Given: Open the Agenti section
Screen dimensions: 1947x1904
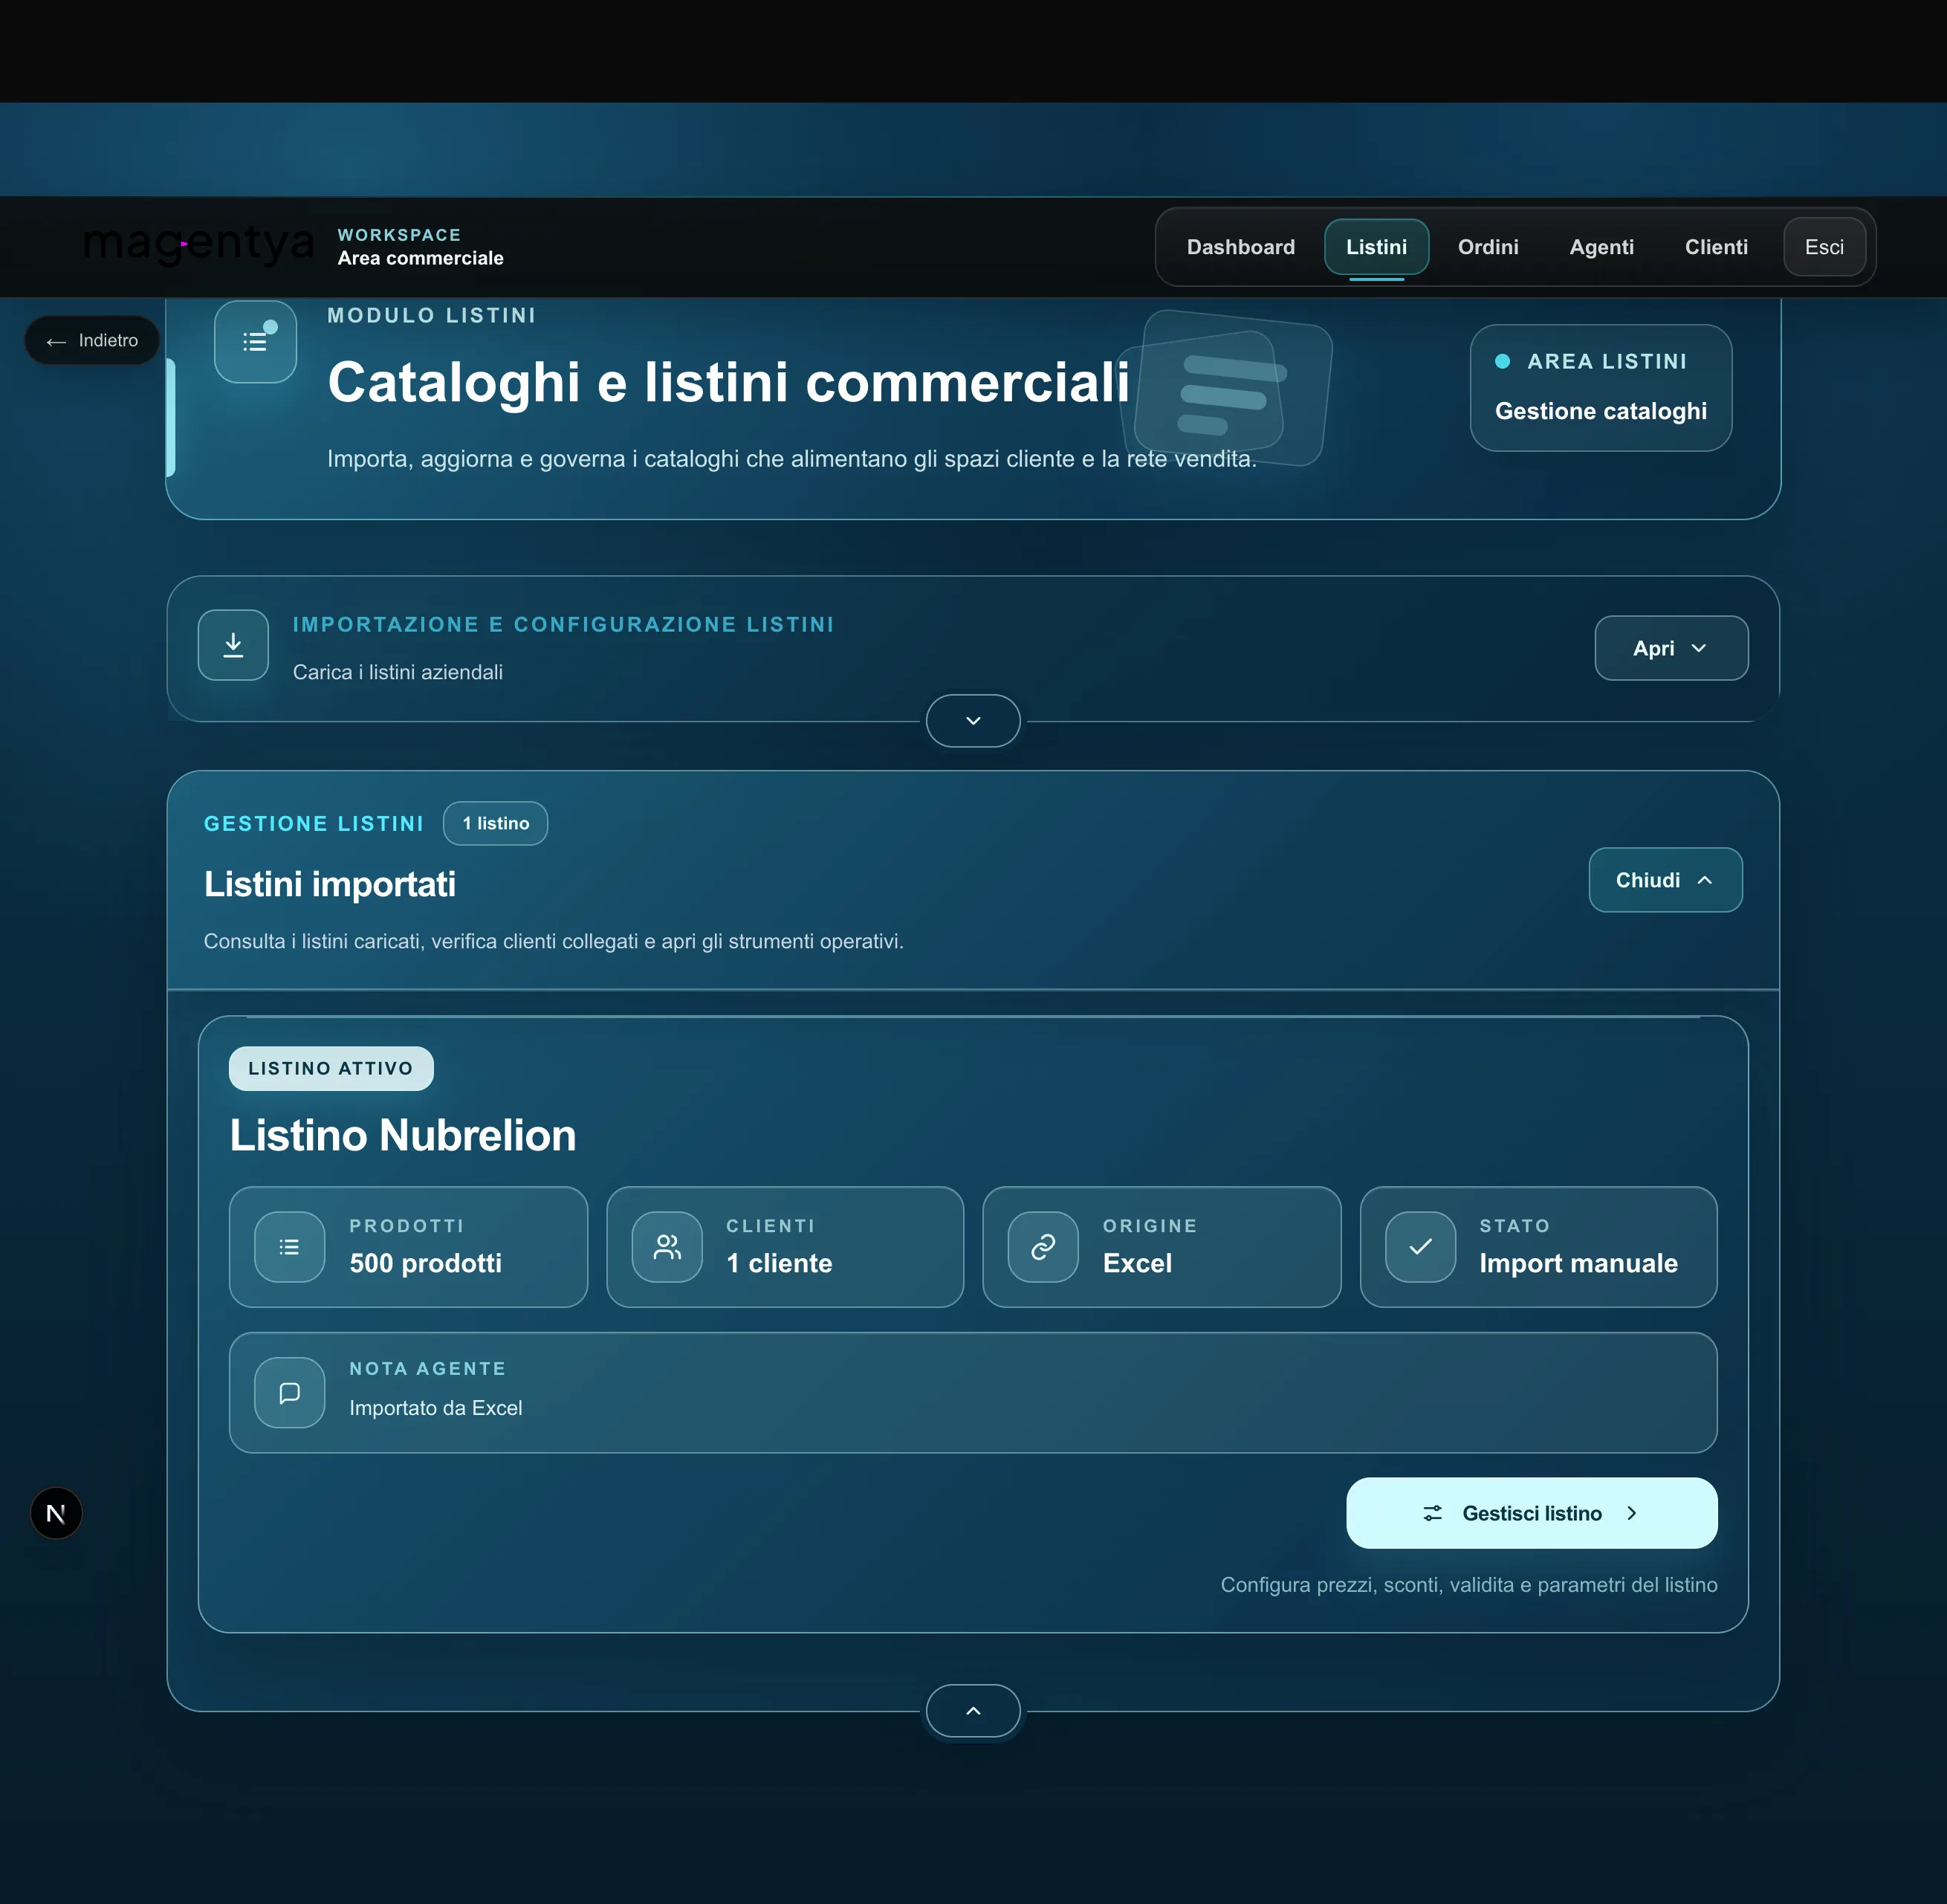Looking at the screenshot, I should point(1601,247).
